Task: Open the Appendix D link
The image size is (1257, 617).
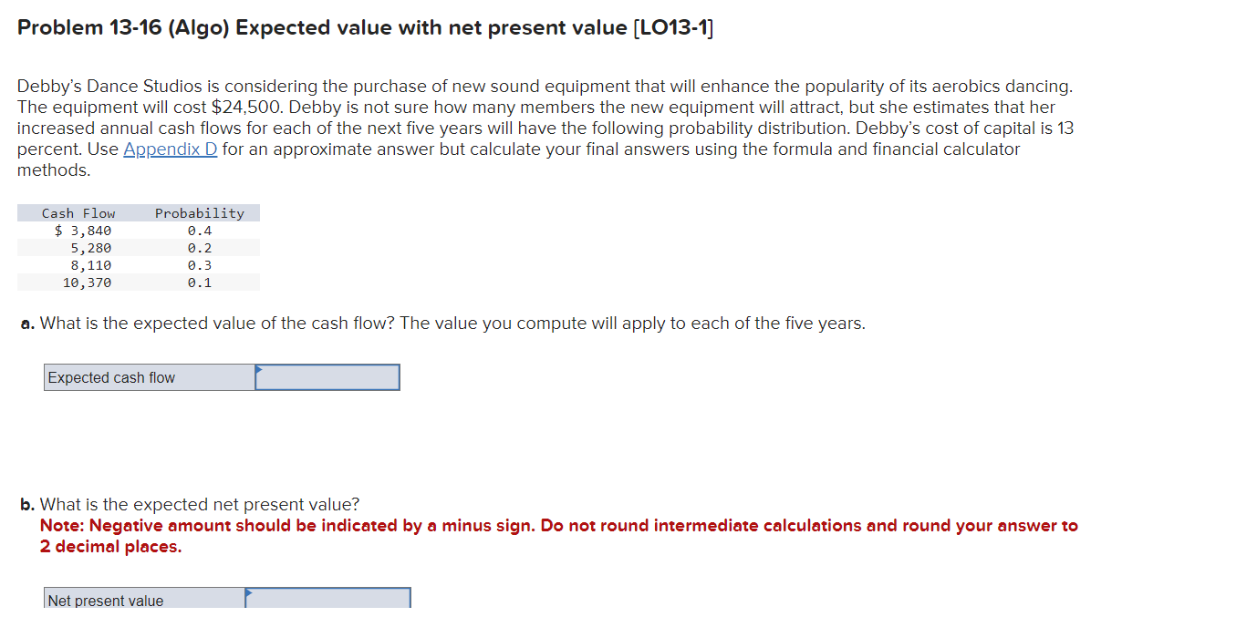Action: 170,149
